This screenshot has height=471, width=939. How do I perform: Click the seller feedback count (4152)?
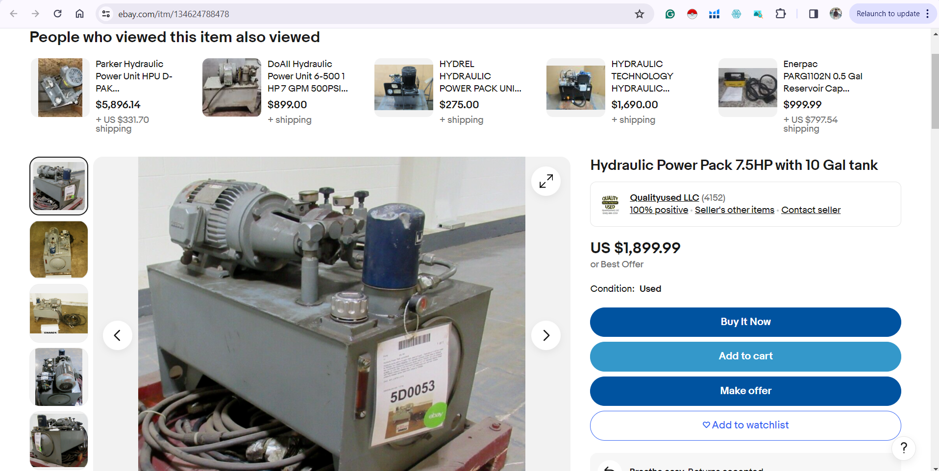pos(714,198)
